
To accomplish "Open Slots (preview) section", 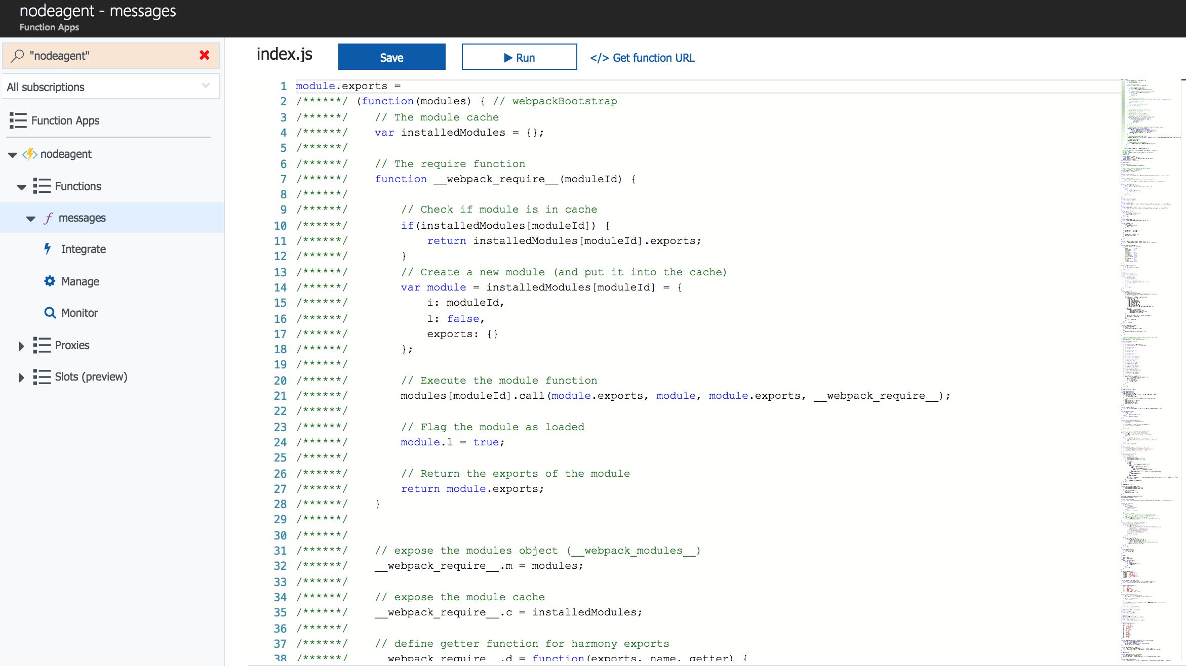I will point(91,377).
